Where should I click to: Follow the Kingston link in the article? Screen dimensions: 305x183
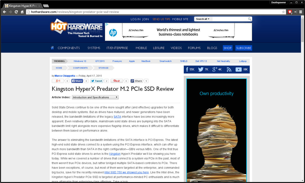click(115, 154)
